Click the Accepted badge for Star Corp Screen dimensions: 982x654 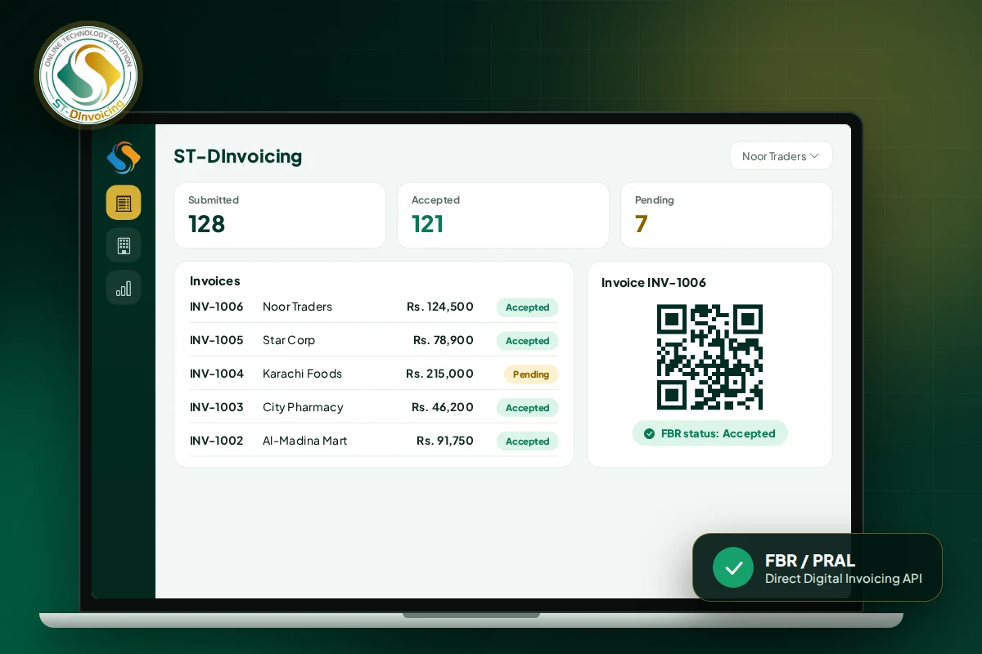pyautogui.click(x=527, y=341)
